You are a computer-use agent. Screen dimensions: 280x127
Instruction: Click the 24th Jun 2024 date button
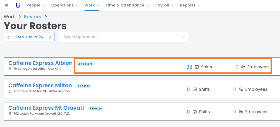[x=29, y=37]
